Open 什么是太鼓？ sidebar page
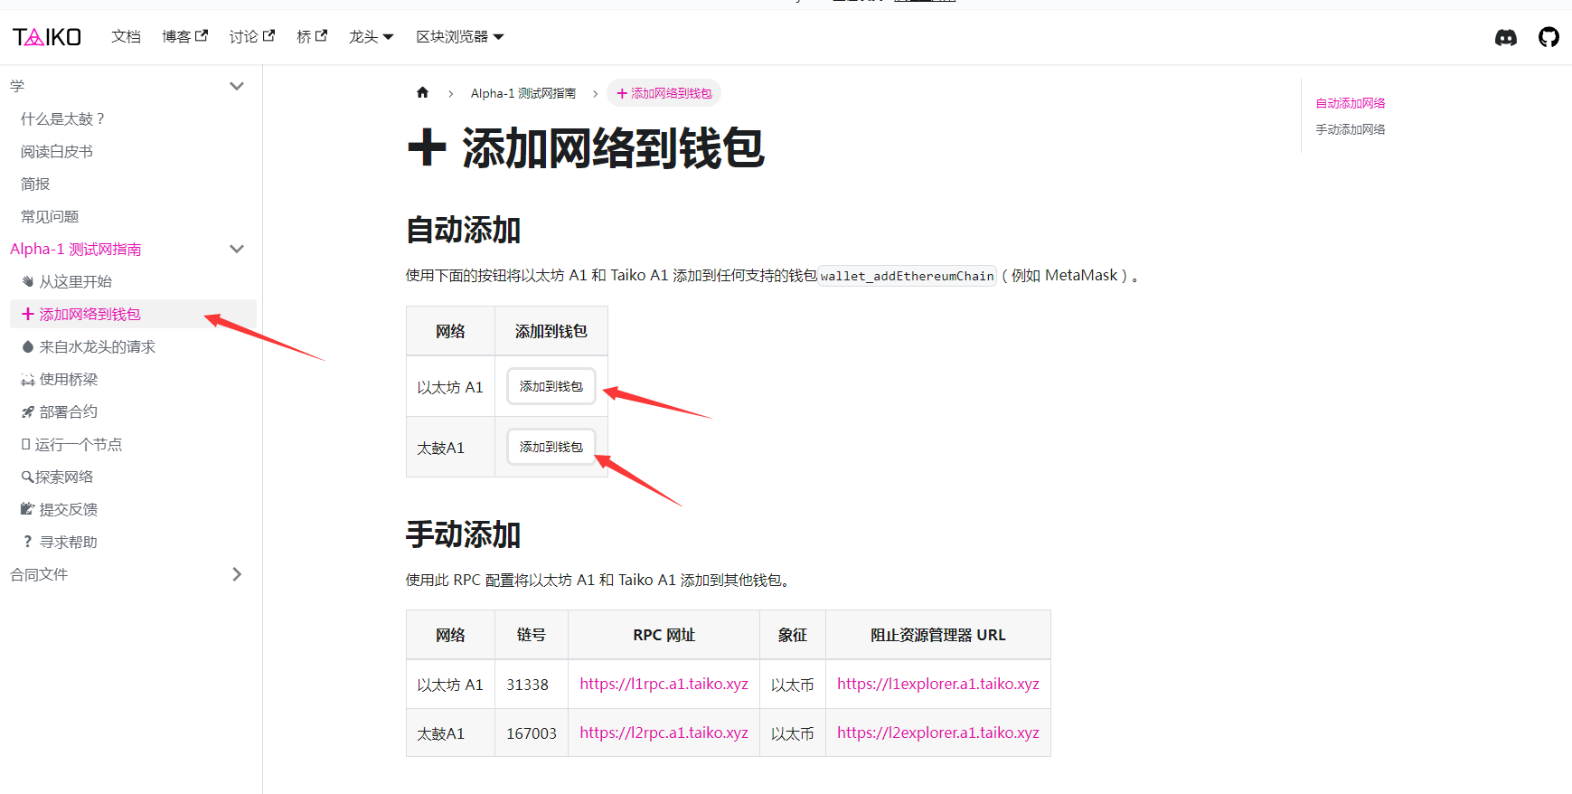 pyautogui.click(x=63, y=118)
